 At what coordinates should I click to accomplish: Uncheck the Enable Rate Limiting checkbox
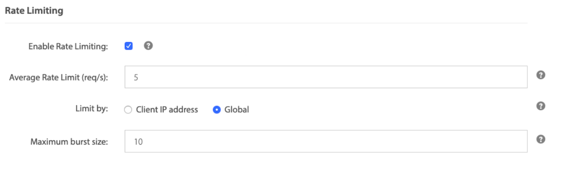click(129, 46)
